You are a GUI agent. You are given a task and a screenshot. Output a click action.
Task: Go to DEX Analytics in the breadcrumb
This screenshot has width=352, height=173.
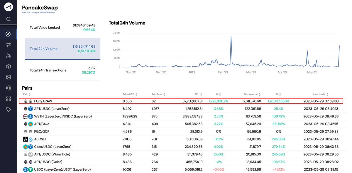35,13
